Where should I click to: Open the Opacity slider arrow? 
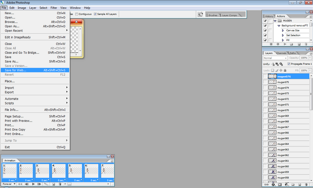pos(310,58)
